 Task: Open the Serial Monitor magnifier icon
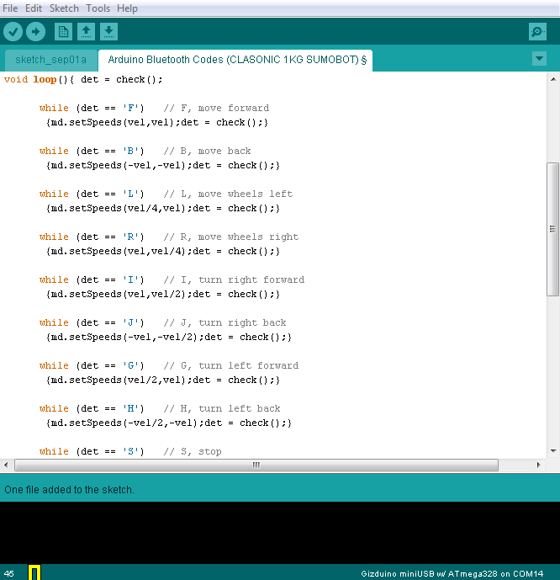click(537, 31)
